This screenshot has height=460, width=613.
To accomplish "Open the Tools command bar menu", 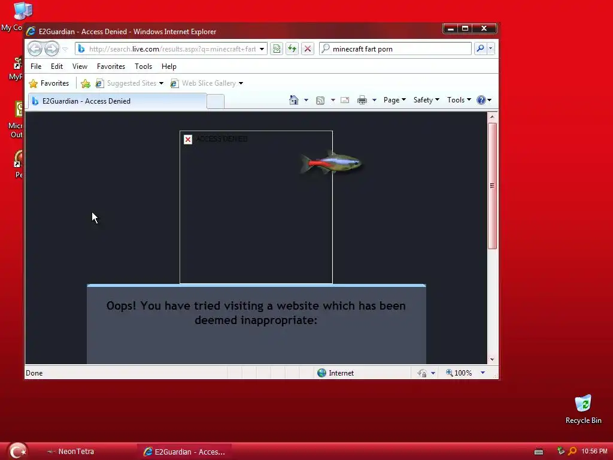I will point(459,100).
